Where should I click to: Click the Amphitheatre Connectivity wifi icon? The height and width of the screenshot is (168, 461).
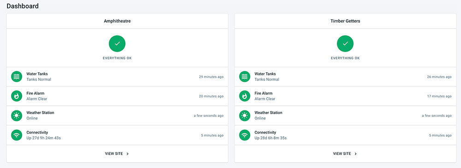(17, 135)
